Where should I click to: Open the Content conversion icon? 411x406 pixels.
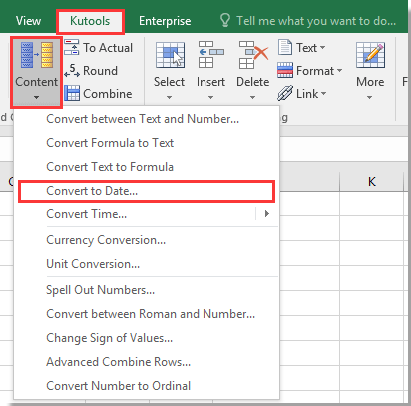(x=37, y=55)
